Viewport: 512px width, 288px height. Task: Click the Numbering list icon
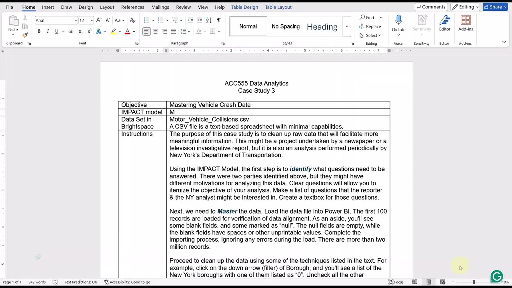coord(161,20)
